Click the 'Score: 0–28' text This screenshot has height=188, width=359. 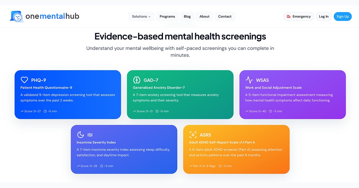pyautogui.click(x=89, y=166)
